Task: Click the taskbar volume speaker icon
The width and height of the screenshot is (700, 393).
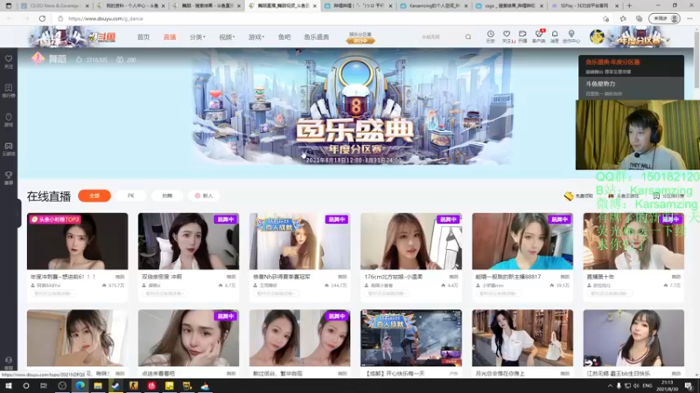Action: pos(636,386)
